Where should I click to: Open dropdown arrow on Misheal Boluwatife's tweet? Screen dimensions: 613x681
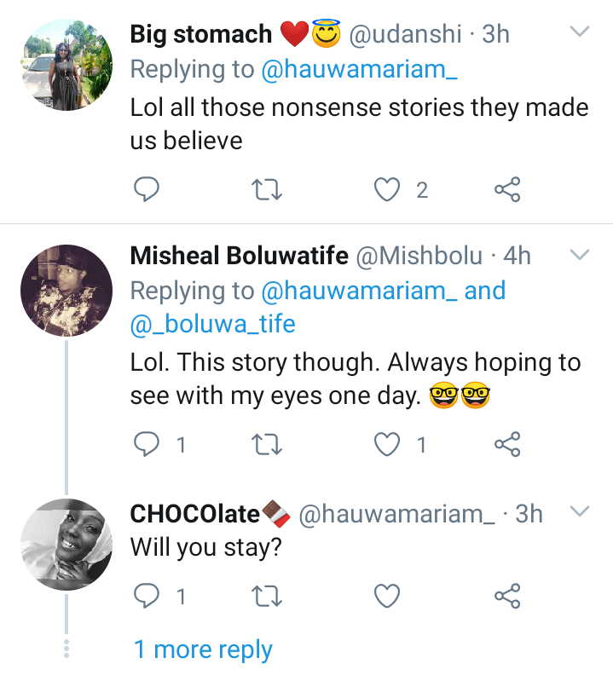(580, 256)
